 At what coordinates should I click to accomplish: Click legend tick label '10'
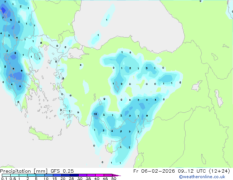[x=46, y=179]
